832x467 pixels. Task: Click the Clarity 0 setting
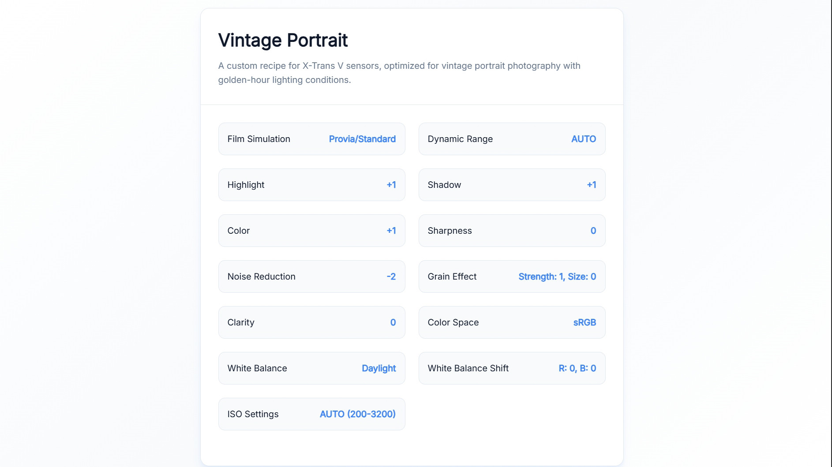[311, 322]
